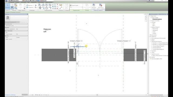Choose the Offset tool icon

(x=43, y=5)
